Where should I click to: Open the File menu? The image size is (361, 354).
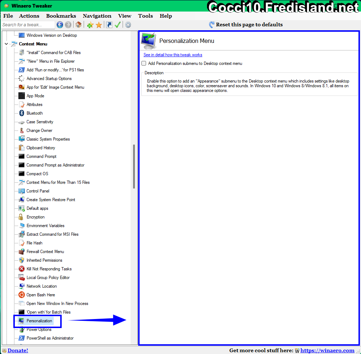[x=8, y=16]
